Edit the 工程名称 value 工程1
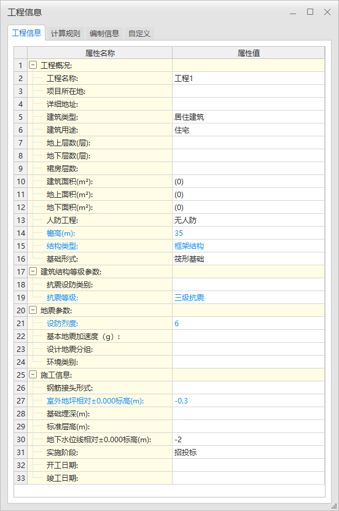 [248, 78]
